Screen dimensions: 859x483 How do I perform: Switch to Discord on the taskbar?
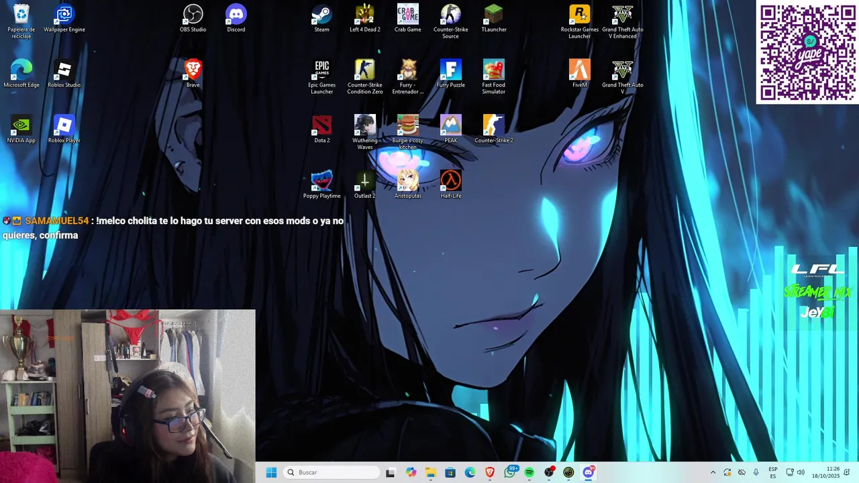[x=589, y=472]
